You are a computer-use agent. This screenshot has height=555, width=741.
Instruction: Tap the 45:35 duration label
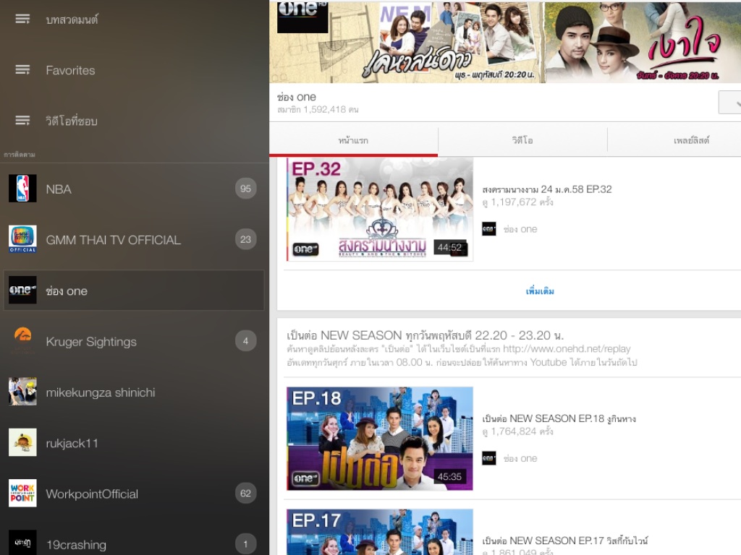pyautogui.click(x=450, y=477)
